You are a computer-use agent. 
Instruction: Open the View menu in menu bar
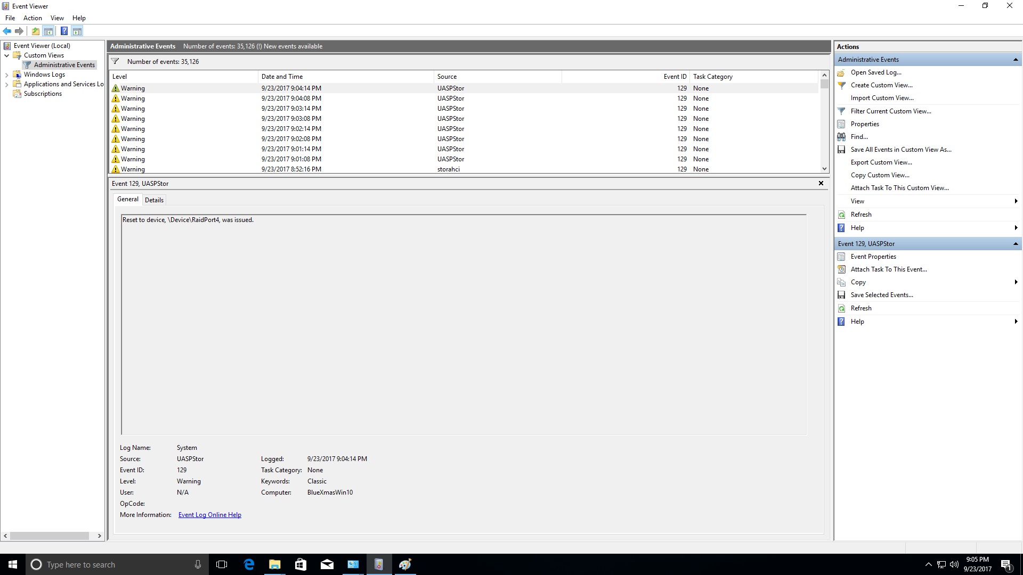[57, 18]
